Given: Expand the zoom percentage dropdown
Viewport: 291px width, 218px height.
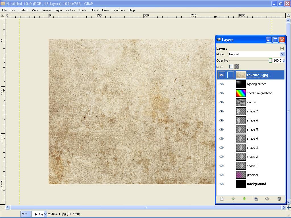Looking at the screenshot, I should pos(45,214).
